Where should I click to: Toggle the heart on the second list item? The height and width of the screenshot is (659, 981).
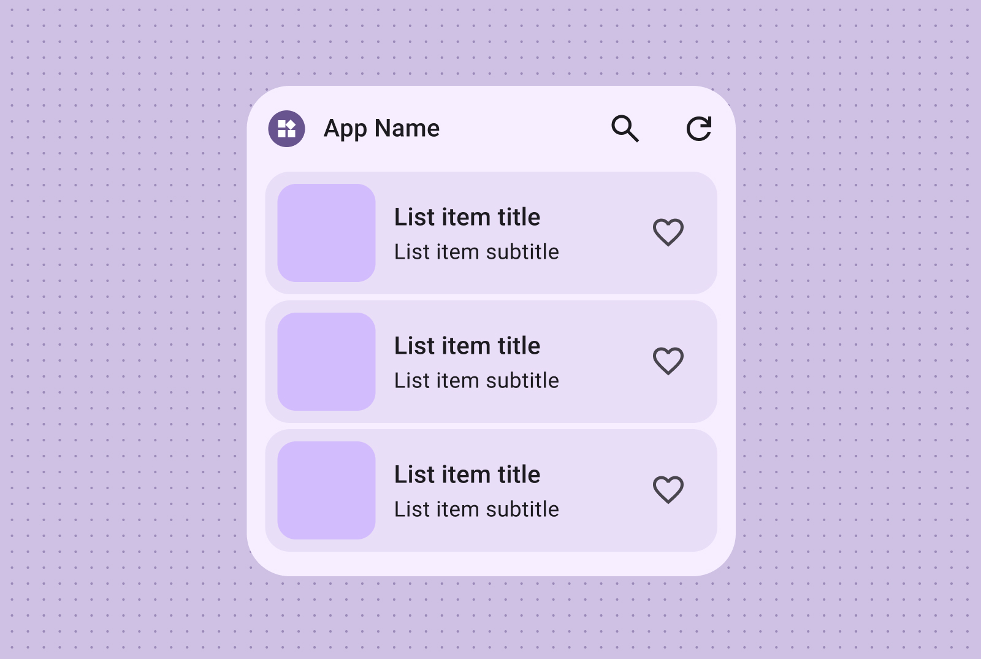click(x=668, y=361)
